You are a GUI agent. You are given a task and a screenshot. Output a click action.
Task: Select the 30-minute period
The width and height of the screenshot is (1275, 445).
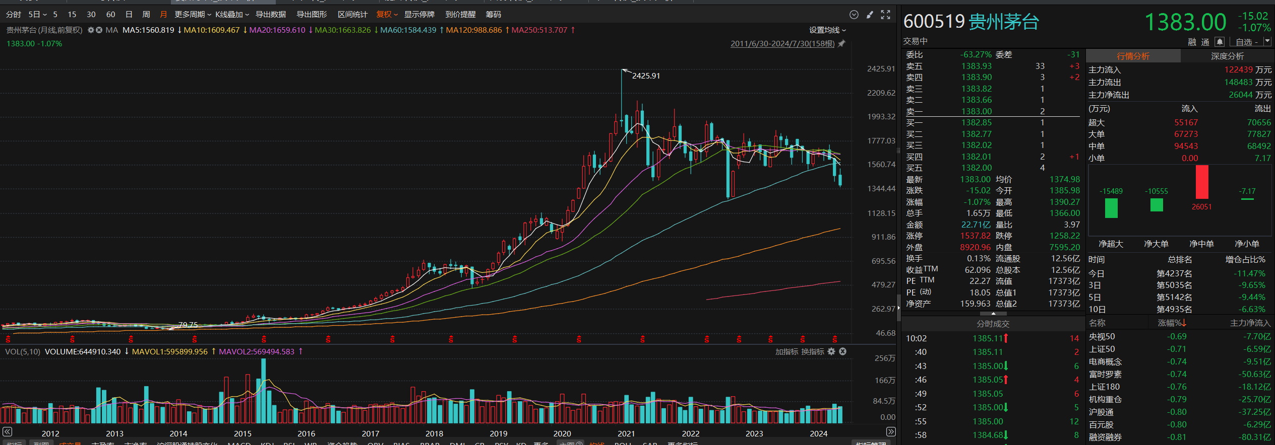point(91,15)
